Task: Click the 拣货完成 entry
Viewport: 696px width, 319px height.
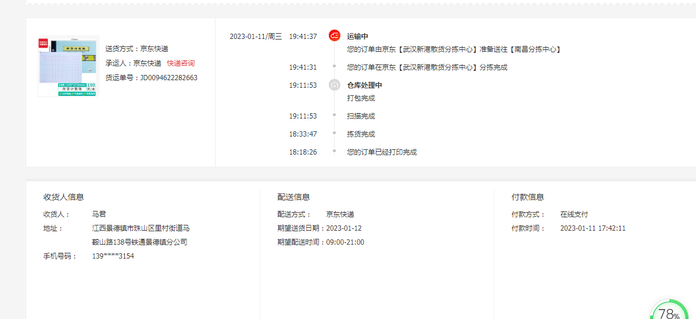Action: 361,134
